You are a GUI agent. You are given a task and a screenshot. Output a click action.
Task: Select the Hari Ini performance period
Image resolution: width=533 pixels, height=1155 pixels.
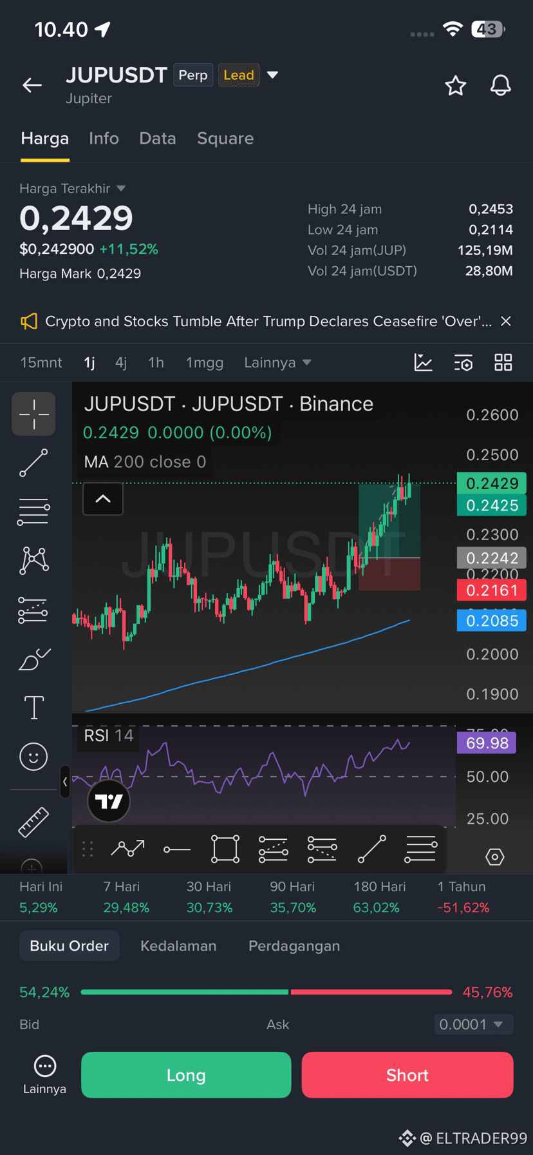click(x=41, y=897)
